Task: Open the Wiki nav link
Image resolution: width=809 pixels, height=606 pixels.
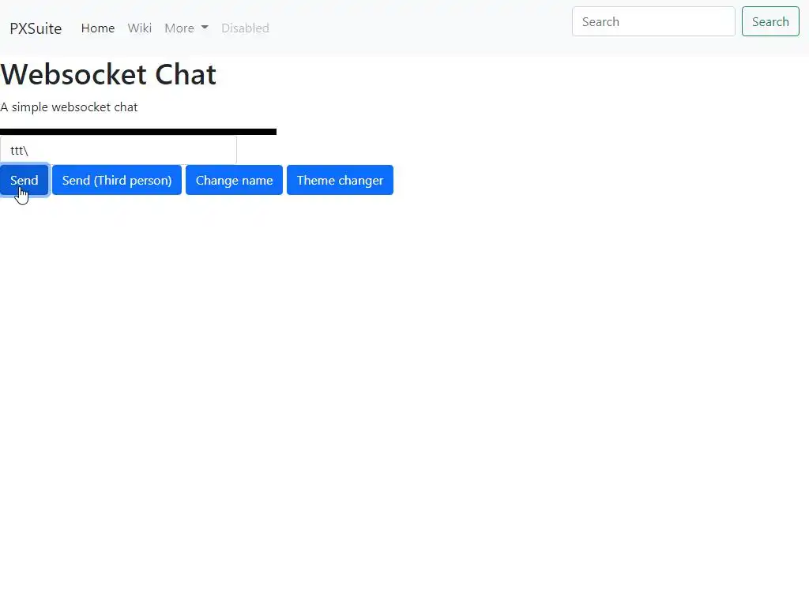Action: (140, 28)
